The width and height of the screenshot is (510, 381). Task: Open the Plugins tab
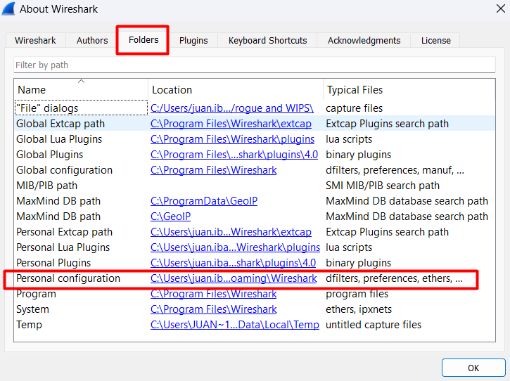(193, 40)
